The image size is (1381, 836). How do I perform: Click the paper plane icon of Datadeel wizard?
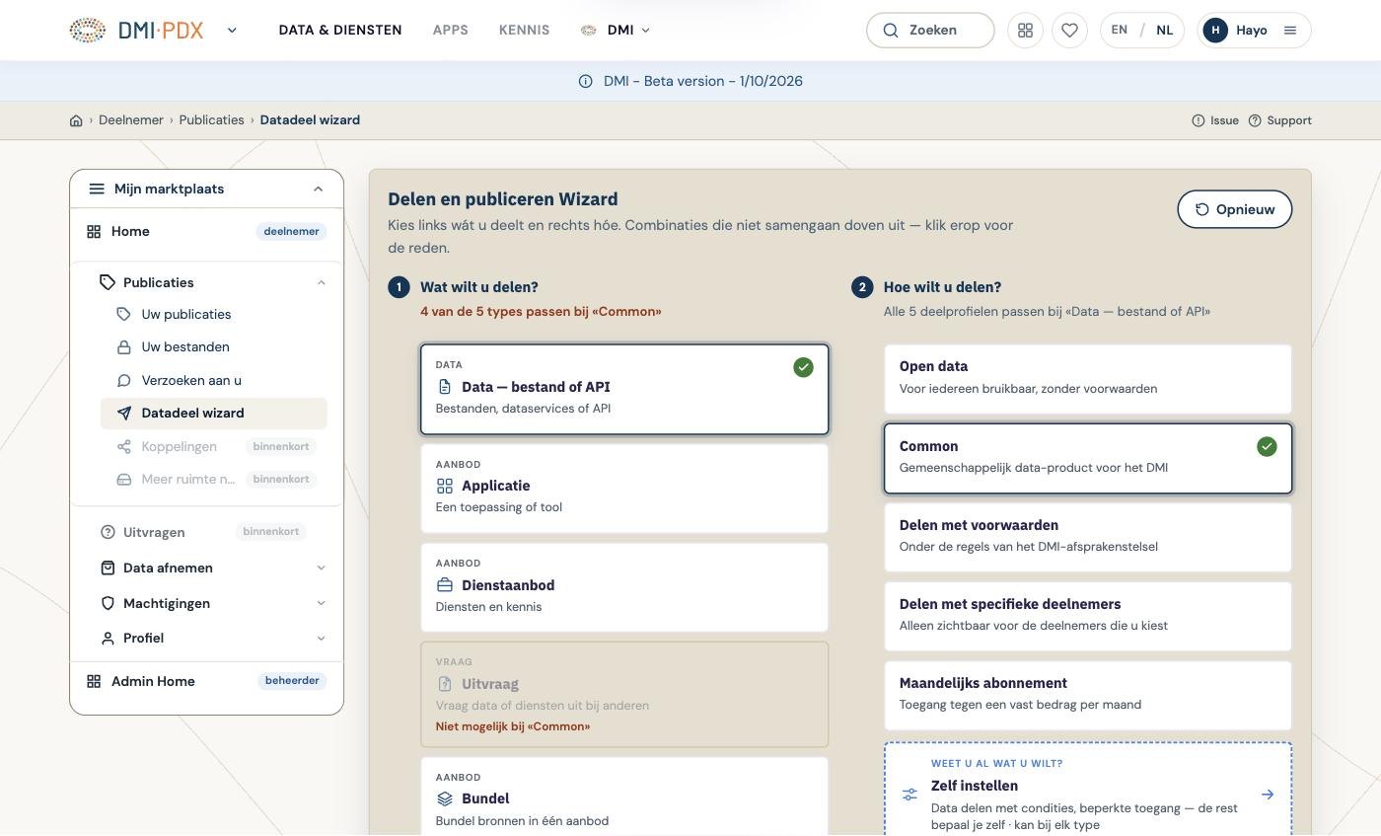tap(123, 414)
